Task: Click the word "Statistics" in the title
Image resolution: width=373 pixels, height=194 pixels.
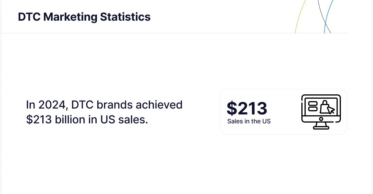Action: pos(125,17)
